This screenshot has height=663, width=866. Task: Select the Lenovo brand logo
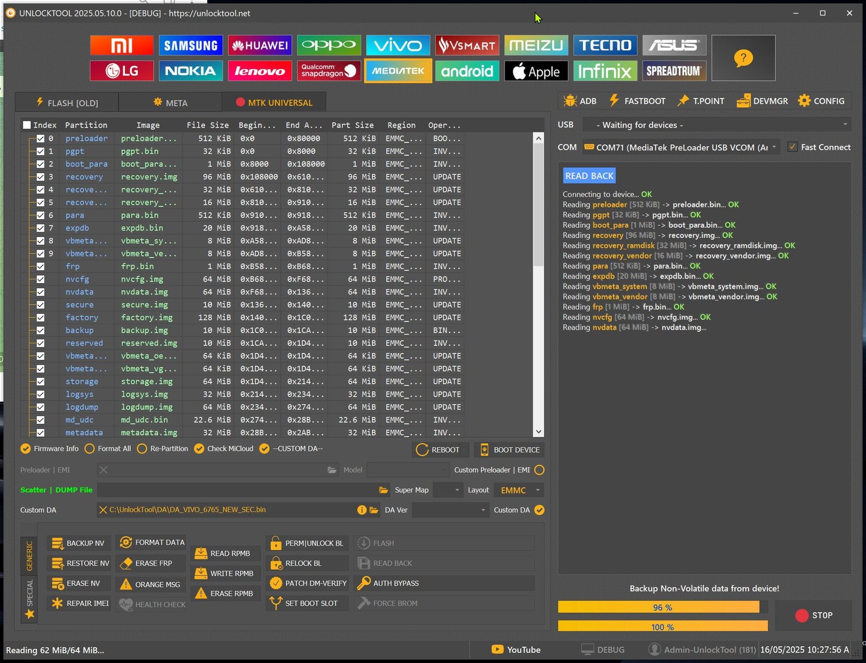(x=260, y=71)
